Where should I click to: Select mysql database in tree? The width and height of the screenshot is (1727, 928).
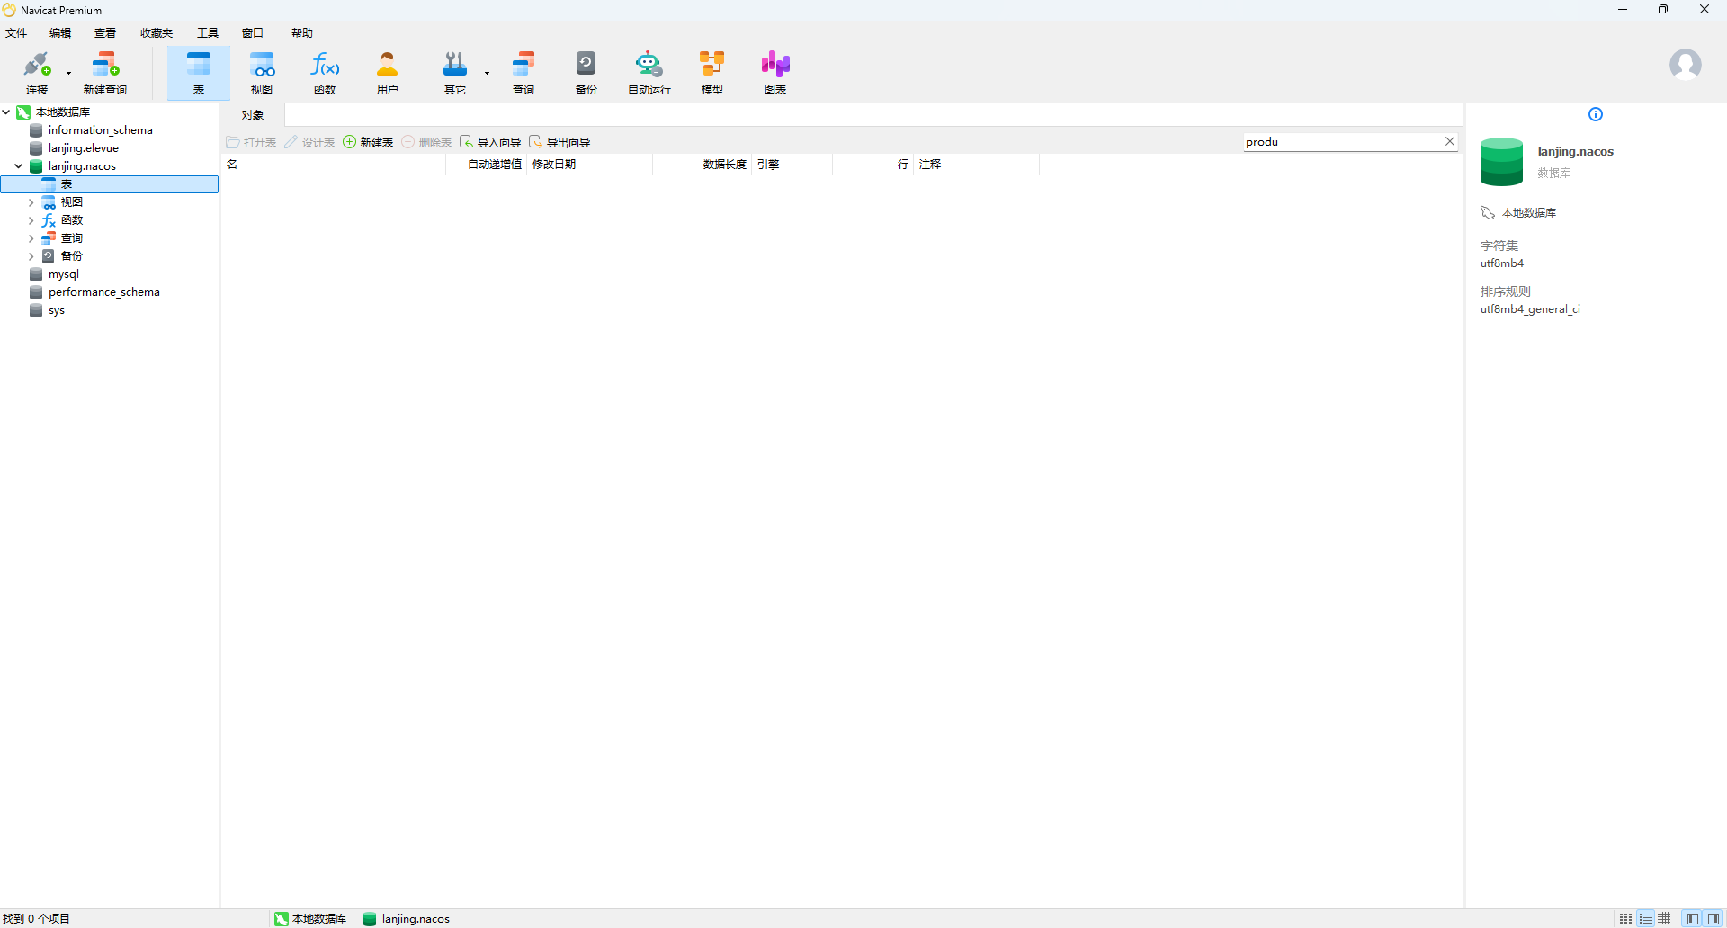coord(63,274)
